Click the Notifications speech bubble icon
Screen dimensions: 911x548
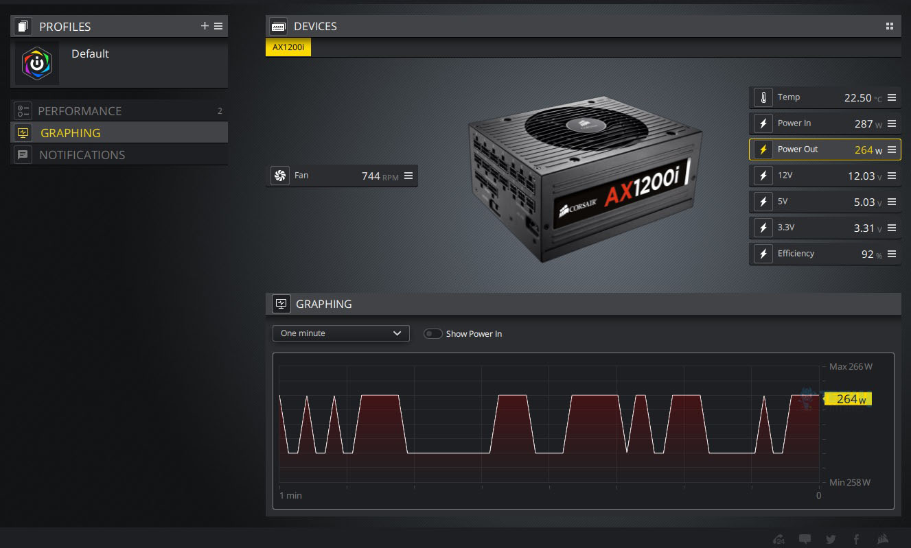(23, 155)
